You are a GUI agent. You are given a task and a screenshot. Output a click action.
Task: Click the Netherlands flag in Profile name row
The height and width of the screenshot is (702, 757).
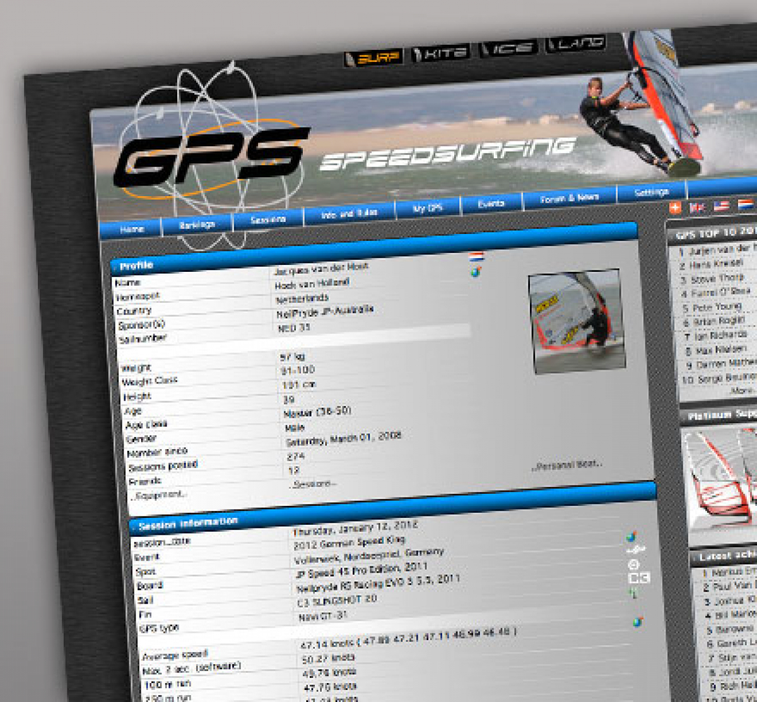[x=476, y=257]
